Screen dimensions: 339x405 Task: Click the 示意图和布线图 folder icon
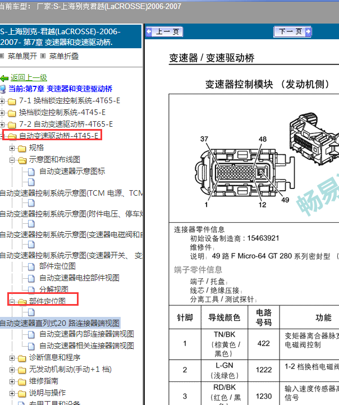pyautogui.click(x=22, y=160)
